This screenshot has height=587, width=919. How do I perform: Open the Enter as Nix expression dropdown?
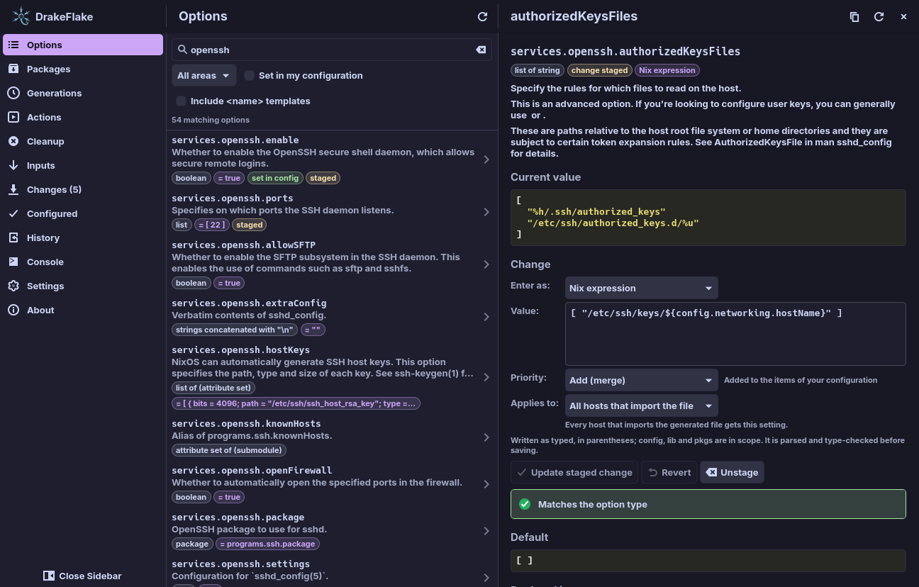642,288
